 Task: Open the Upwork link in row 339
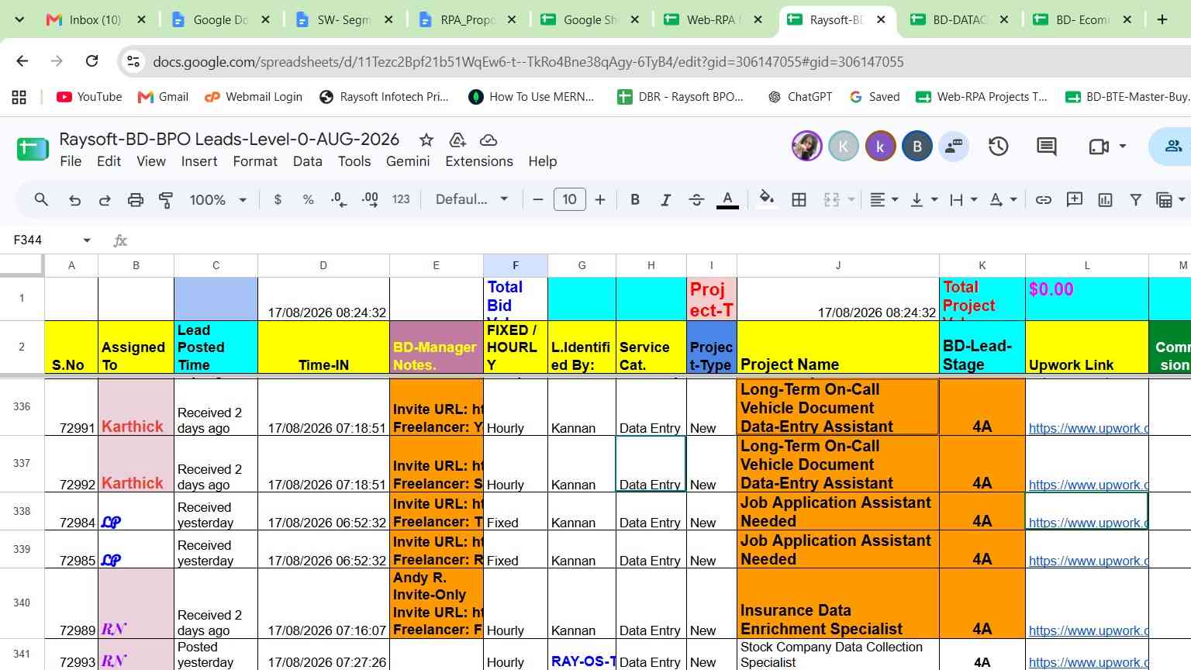(x=1089, y=561)
